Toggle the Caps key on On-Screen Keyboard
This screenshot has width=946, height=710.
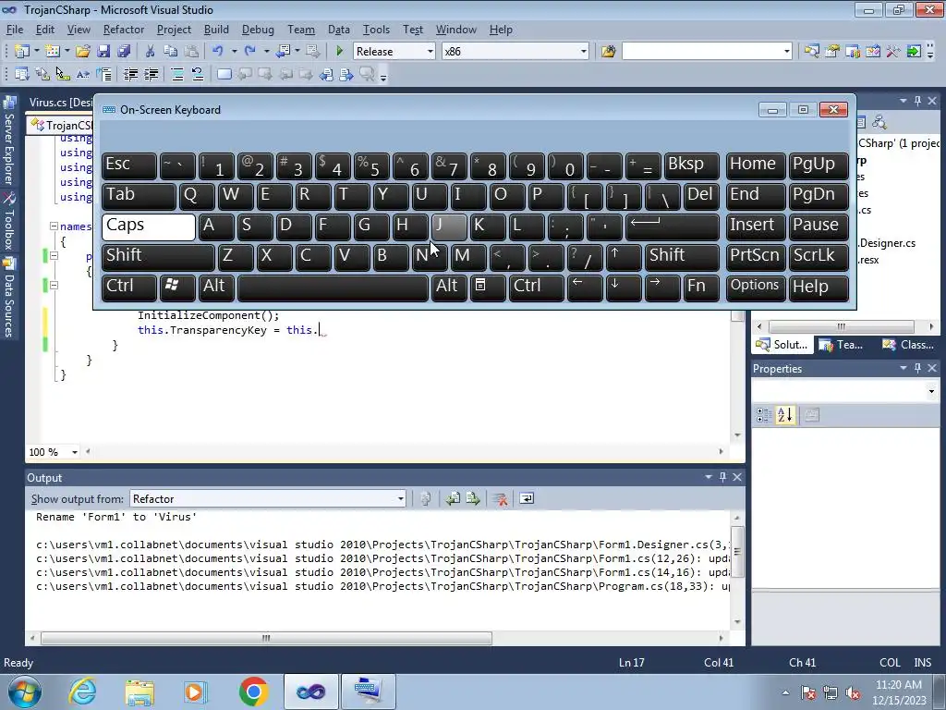149,226
